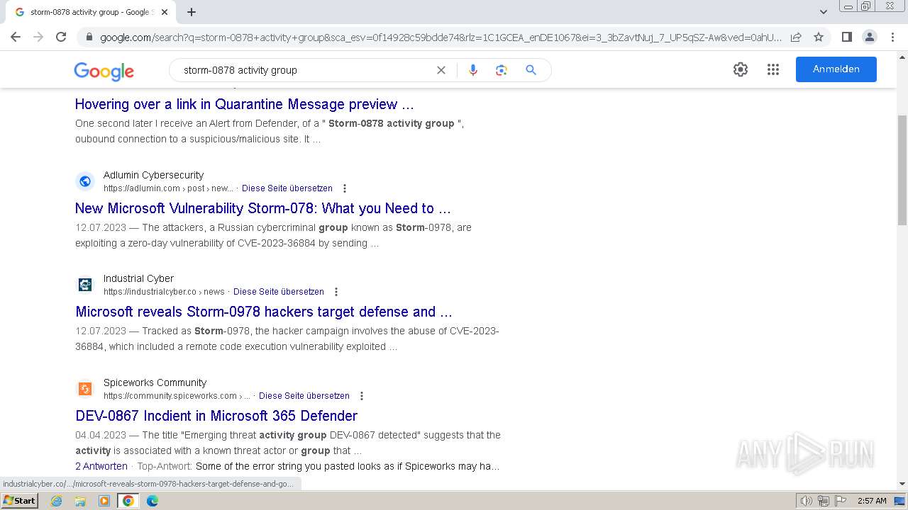Click the page vertical scrollbar
The width and height of the screenshot is (908, 510).
click(902, 170)
